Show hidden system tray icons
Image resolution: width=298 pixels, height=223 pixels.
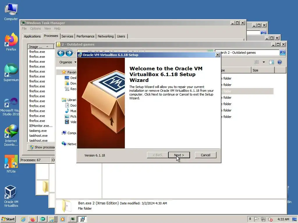point(250,219)
